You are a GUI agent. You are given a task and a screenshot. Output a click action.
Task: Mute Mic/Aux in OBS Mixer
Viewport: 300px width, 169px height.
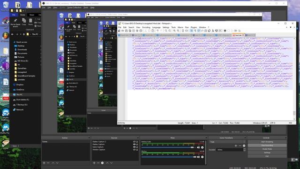198,157
